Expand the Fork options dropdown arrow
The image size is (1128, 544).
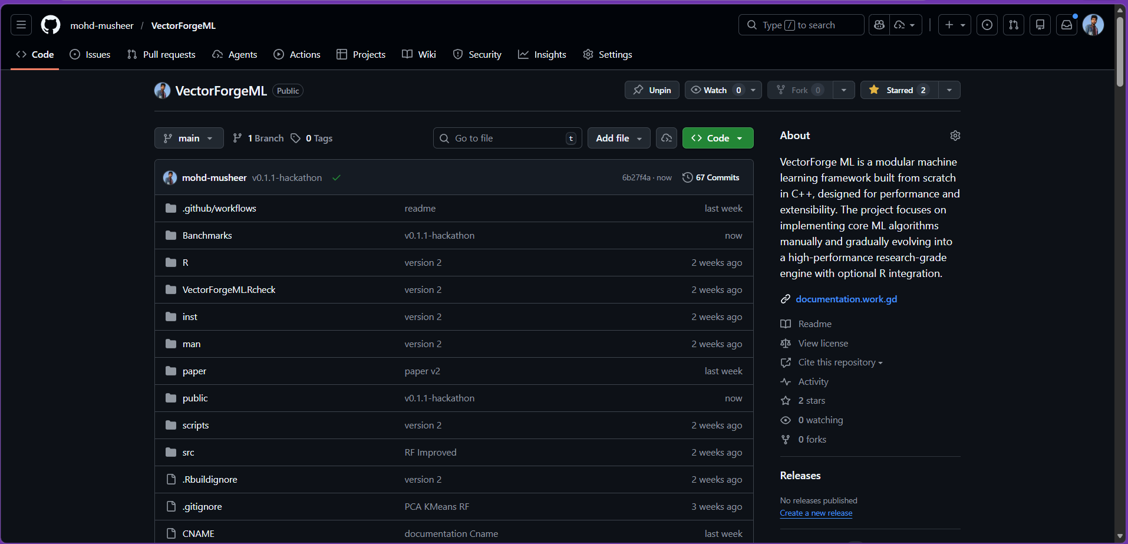pos(844,90)
